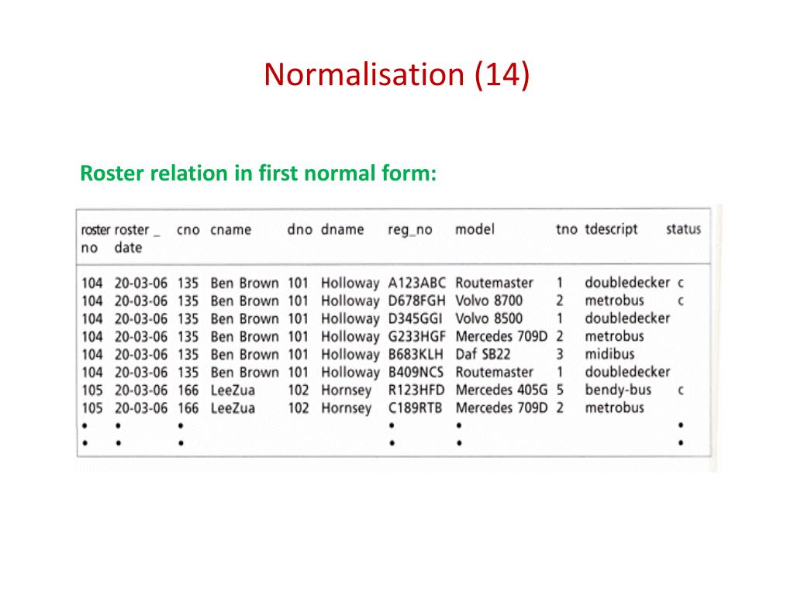This screenshot has width=794, height=595.
Task: Select the midibus description cell
Action: [609, 354]
